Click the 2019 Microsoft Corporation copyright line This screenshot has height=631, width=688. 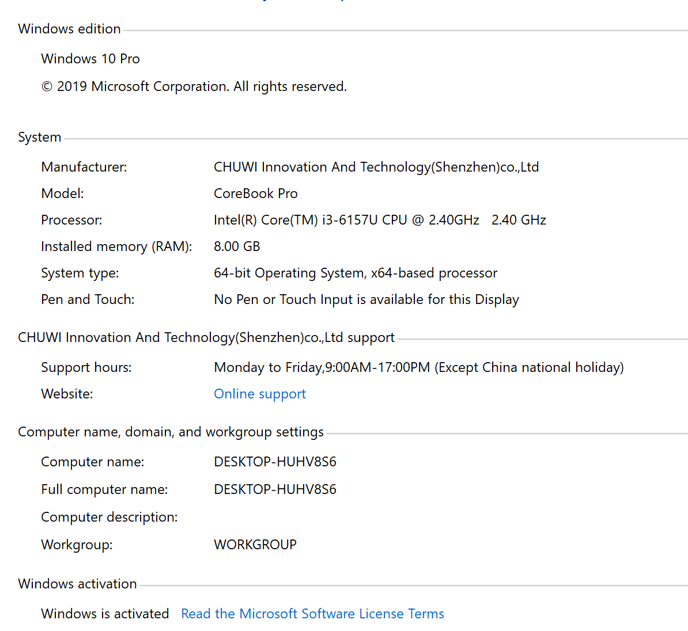(x=194, y=86)
